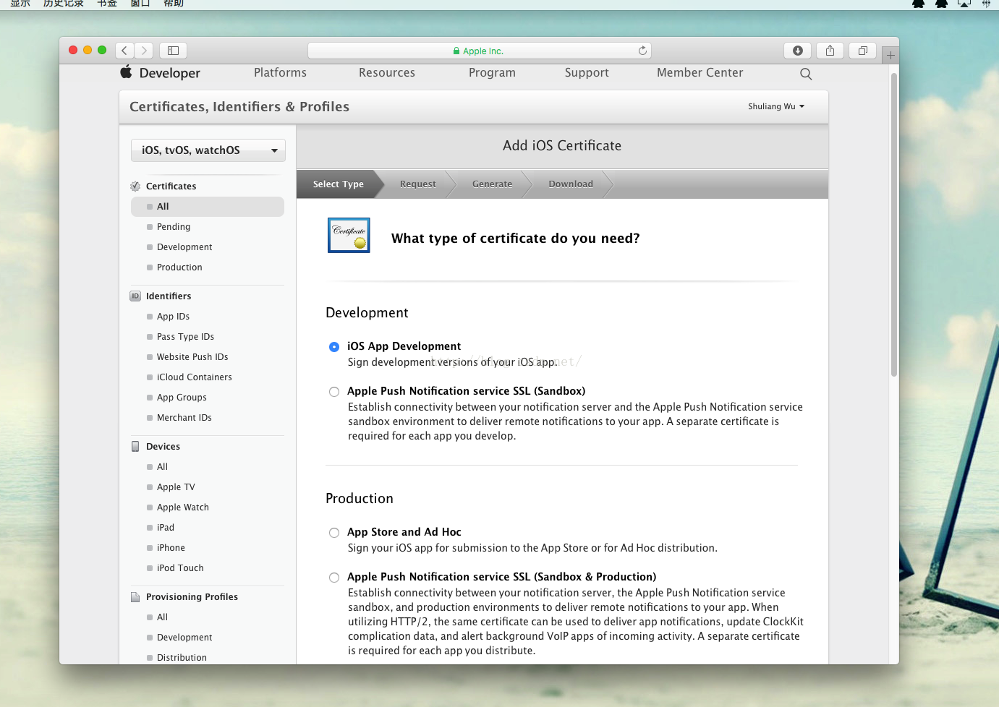Click the Identifiers heading in sidebar
This screenshot has width=999, height=707.
pos(169,296)
